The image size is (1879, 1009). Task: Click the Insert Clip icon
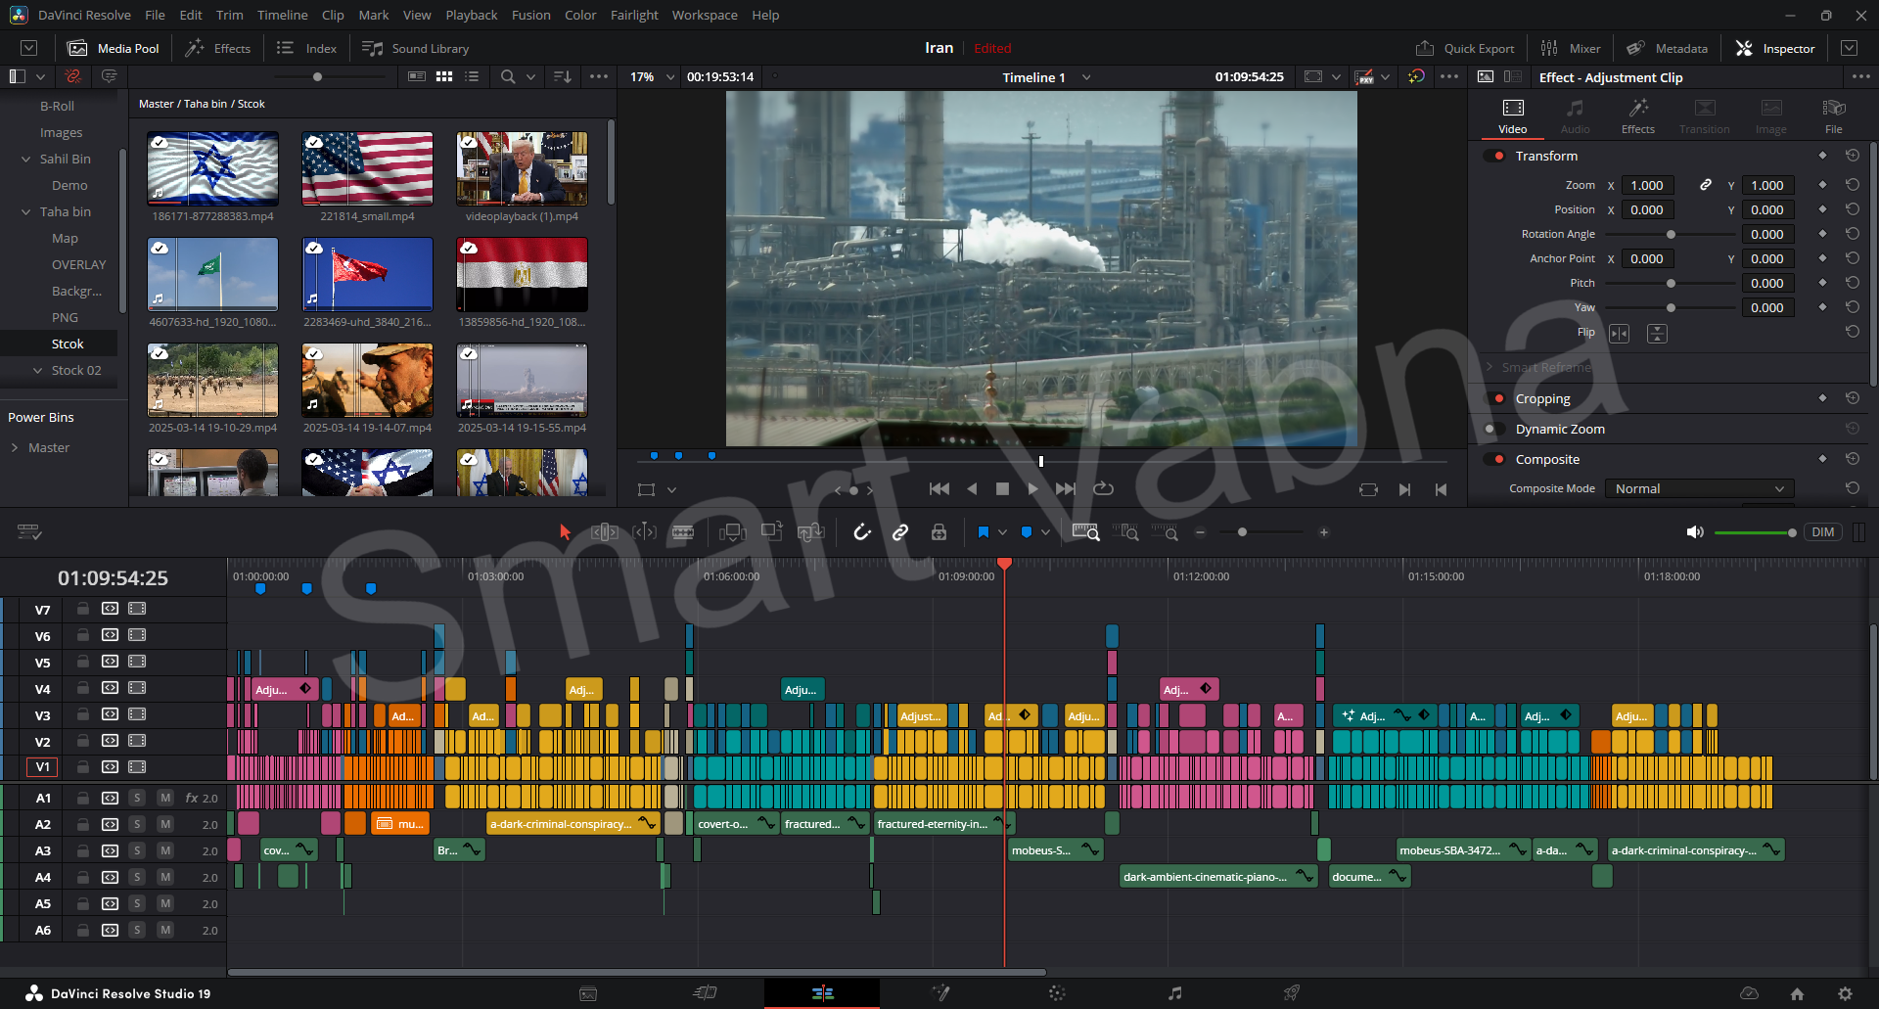[732, 532]
